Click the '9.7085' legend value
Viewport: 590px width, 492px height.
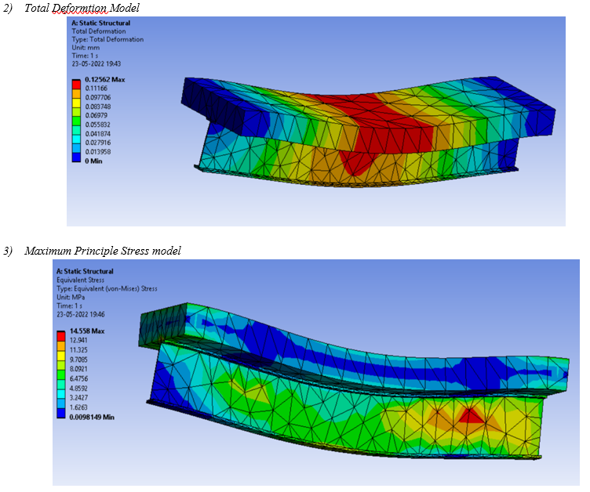(x=78, y=360)
